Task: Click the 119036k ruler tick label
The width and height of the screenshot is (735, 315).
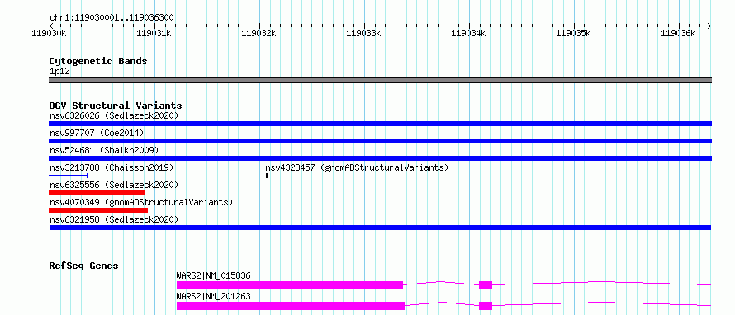Action: (x=678, y=34)
